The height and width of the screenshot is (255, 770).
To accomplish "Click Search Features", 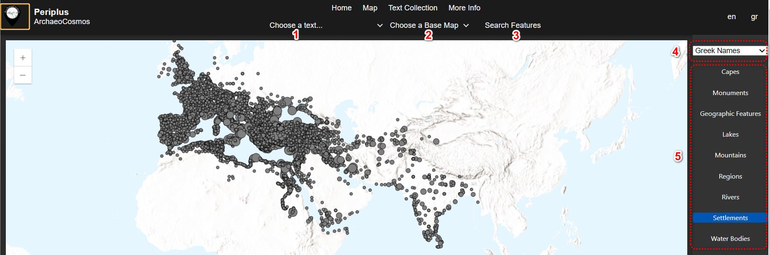I will 513,25.
